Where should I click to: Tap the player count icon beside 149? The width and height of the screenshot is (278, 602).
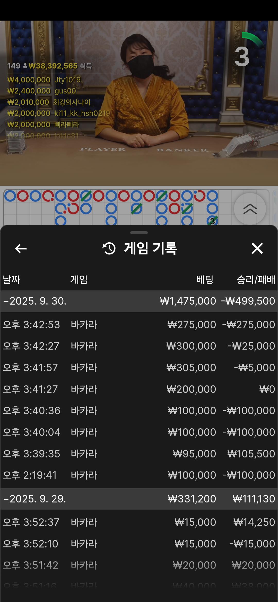pyautogui.click(x=25, y=66)
